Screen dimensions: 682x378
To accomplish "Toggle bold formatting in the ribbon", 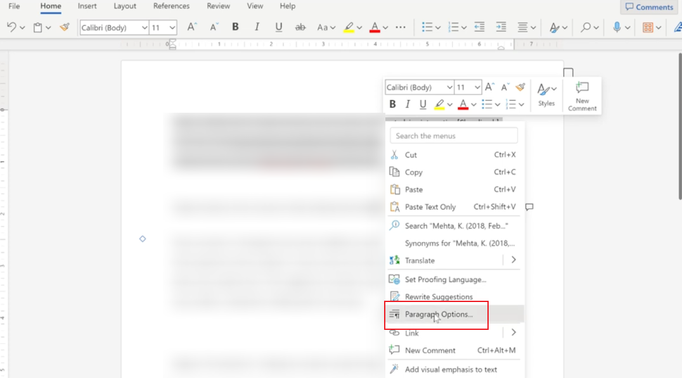I will coord(235,27).
